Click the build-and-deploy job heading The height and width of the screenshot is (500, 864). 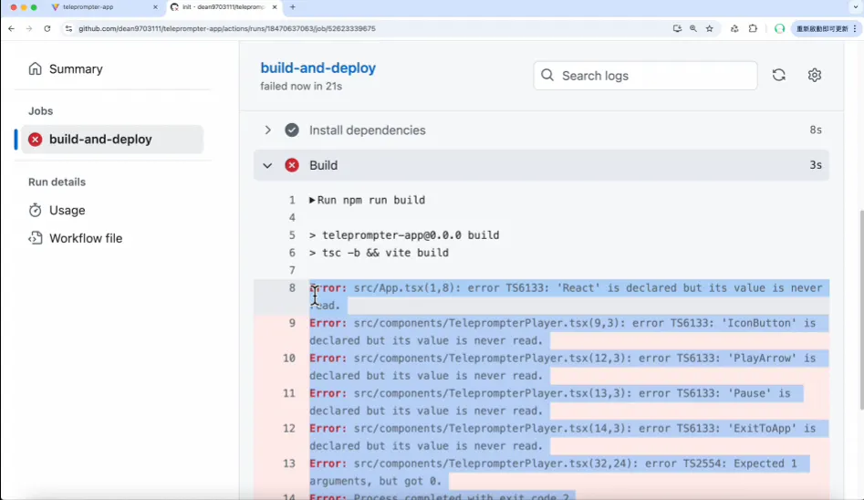[317, 68]
